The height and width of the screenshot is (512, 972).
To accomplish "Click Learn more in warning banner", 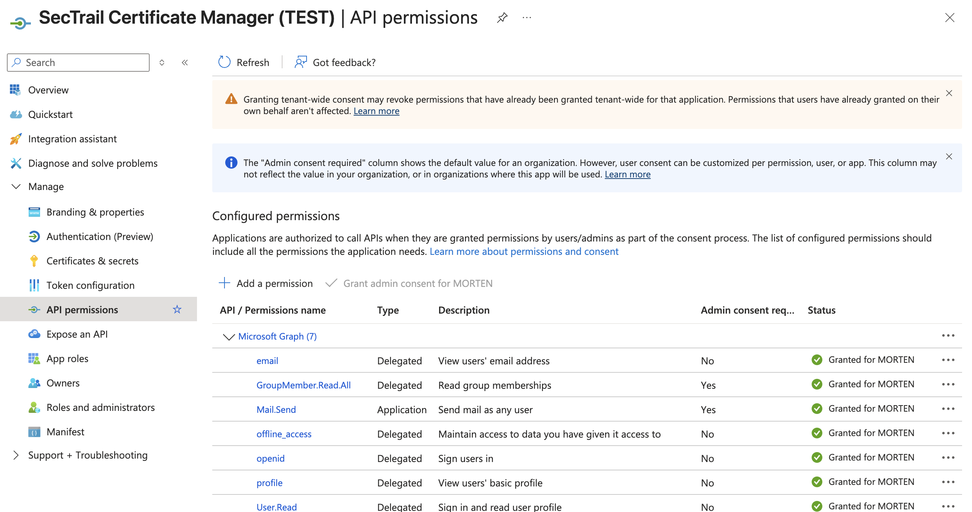I will click(376, 111).
